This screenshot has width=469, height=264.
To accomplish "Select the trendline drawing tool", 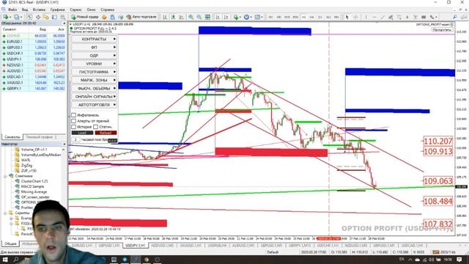I will click(x=383, y=17).
